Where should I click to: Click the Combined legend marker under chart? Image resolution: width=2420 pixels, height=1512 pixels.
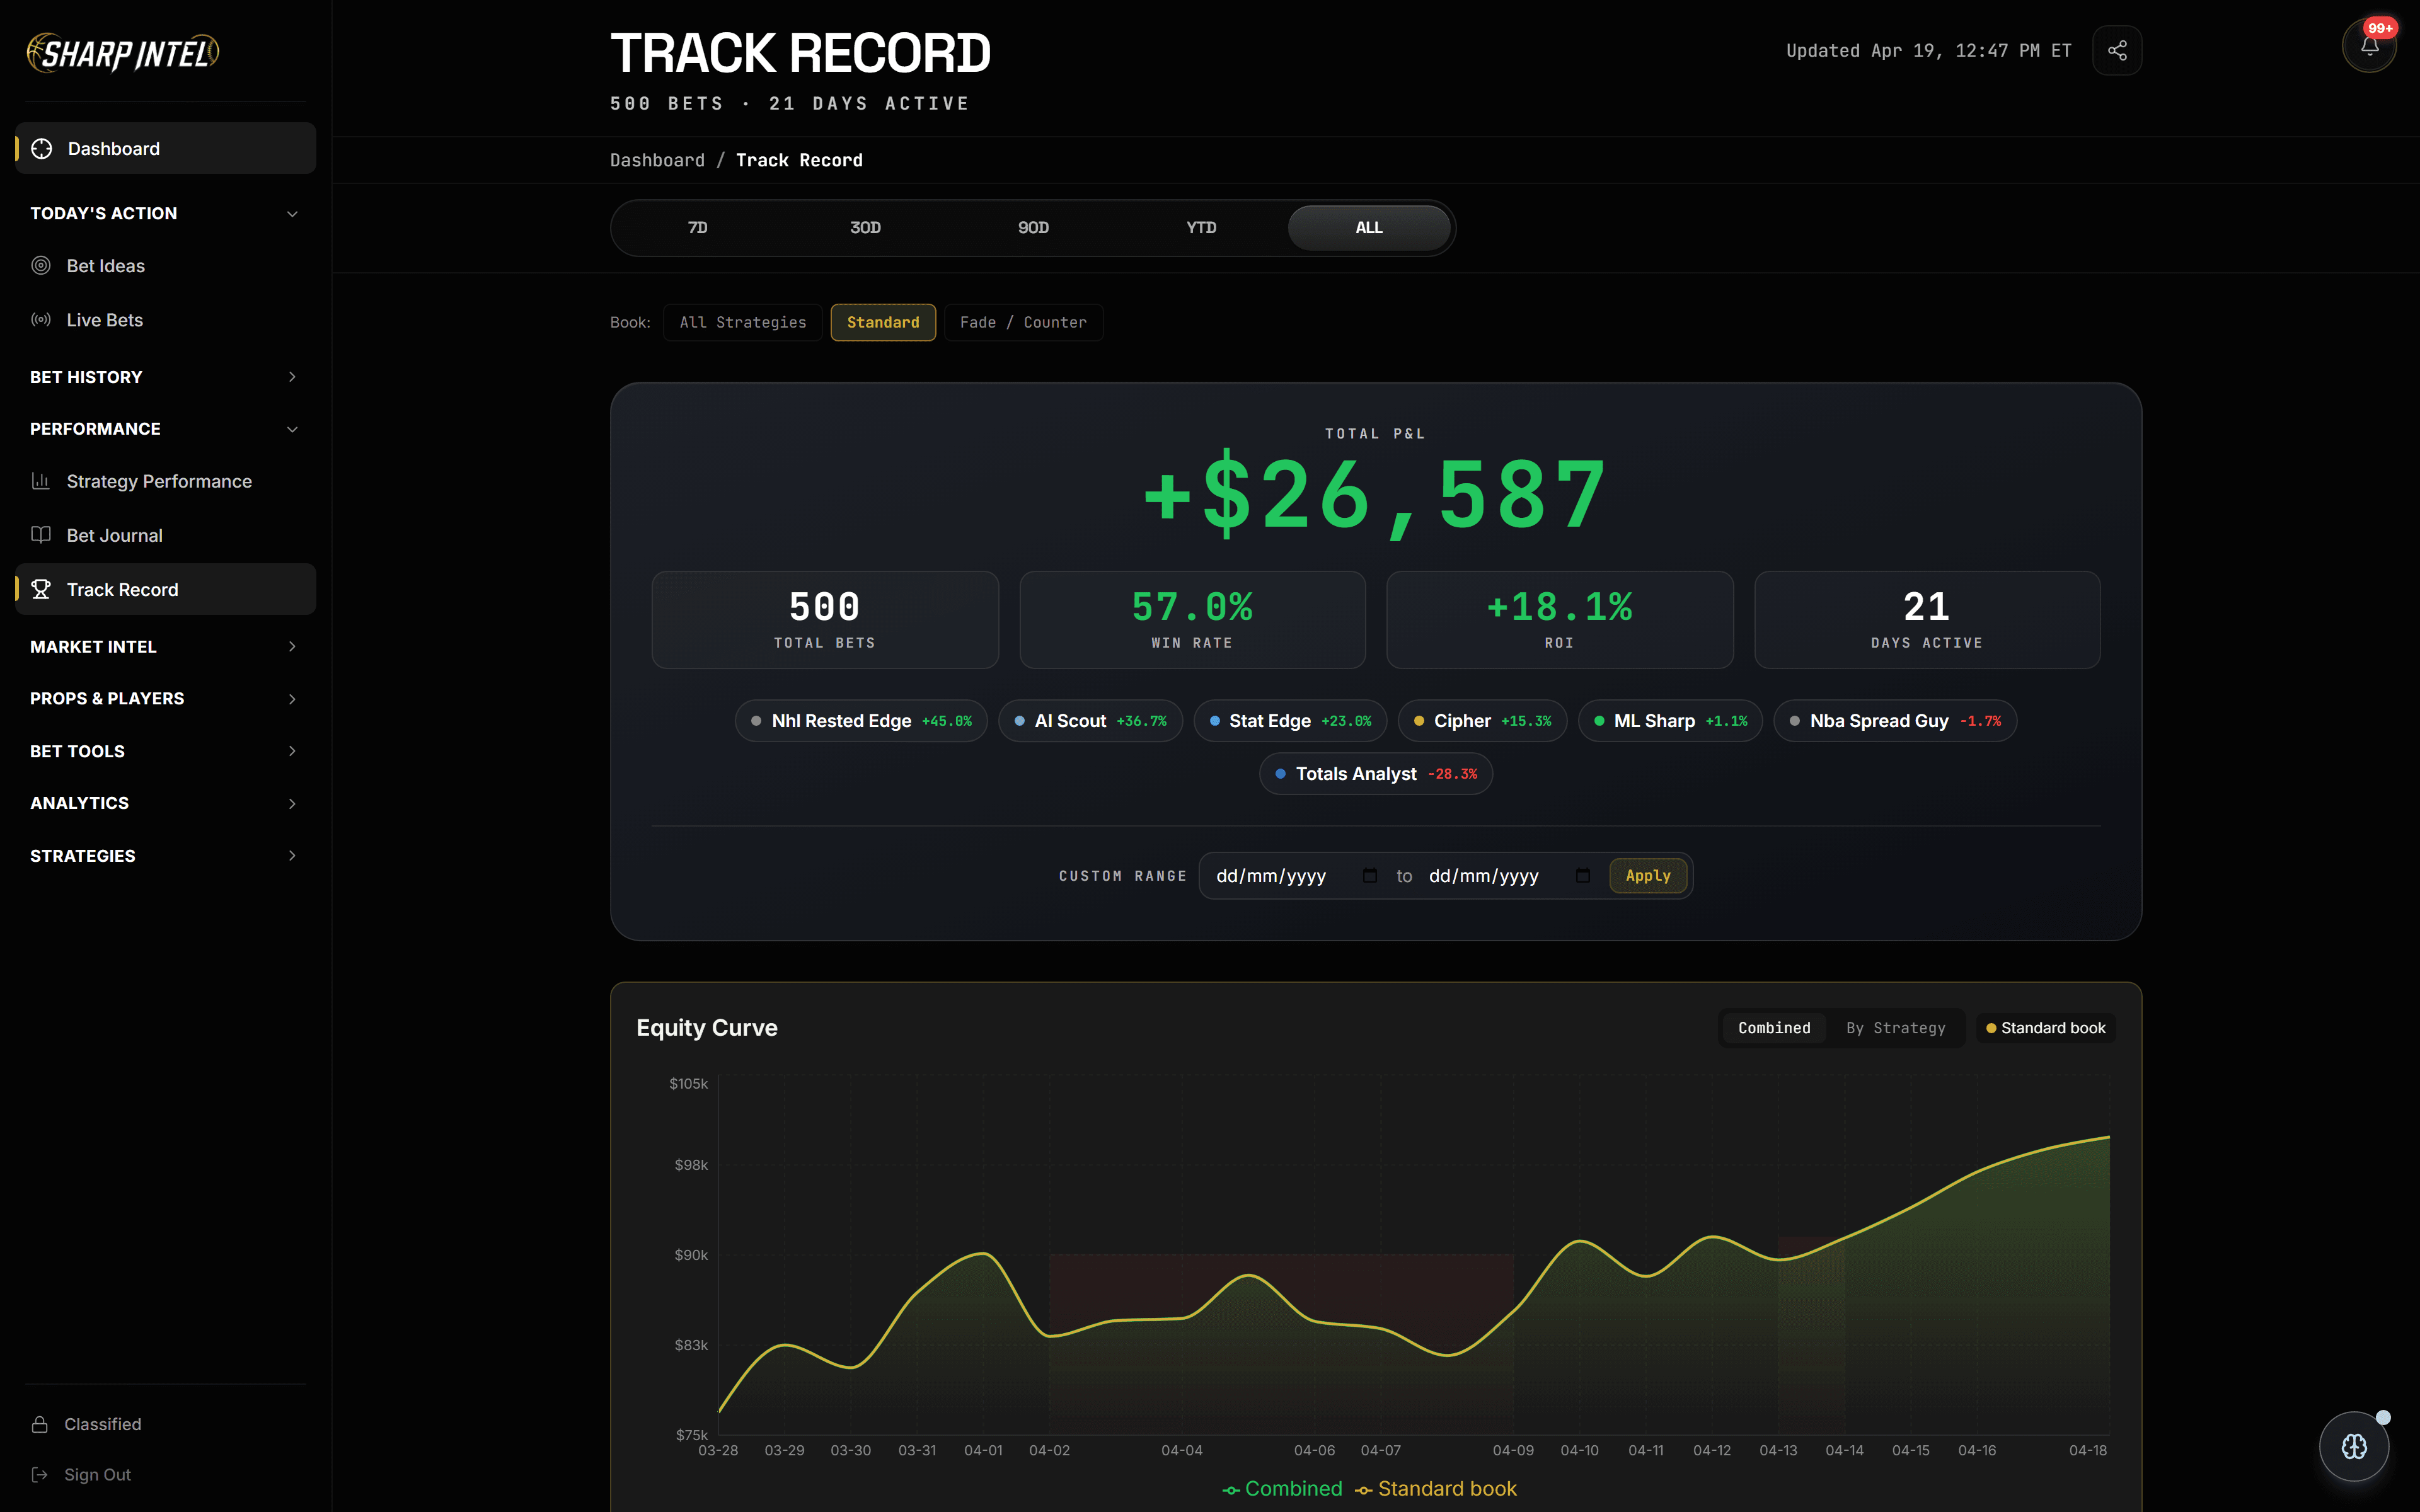pyautogui.click(x=1231, y=1490)
